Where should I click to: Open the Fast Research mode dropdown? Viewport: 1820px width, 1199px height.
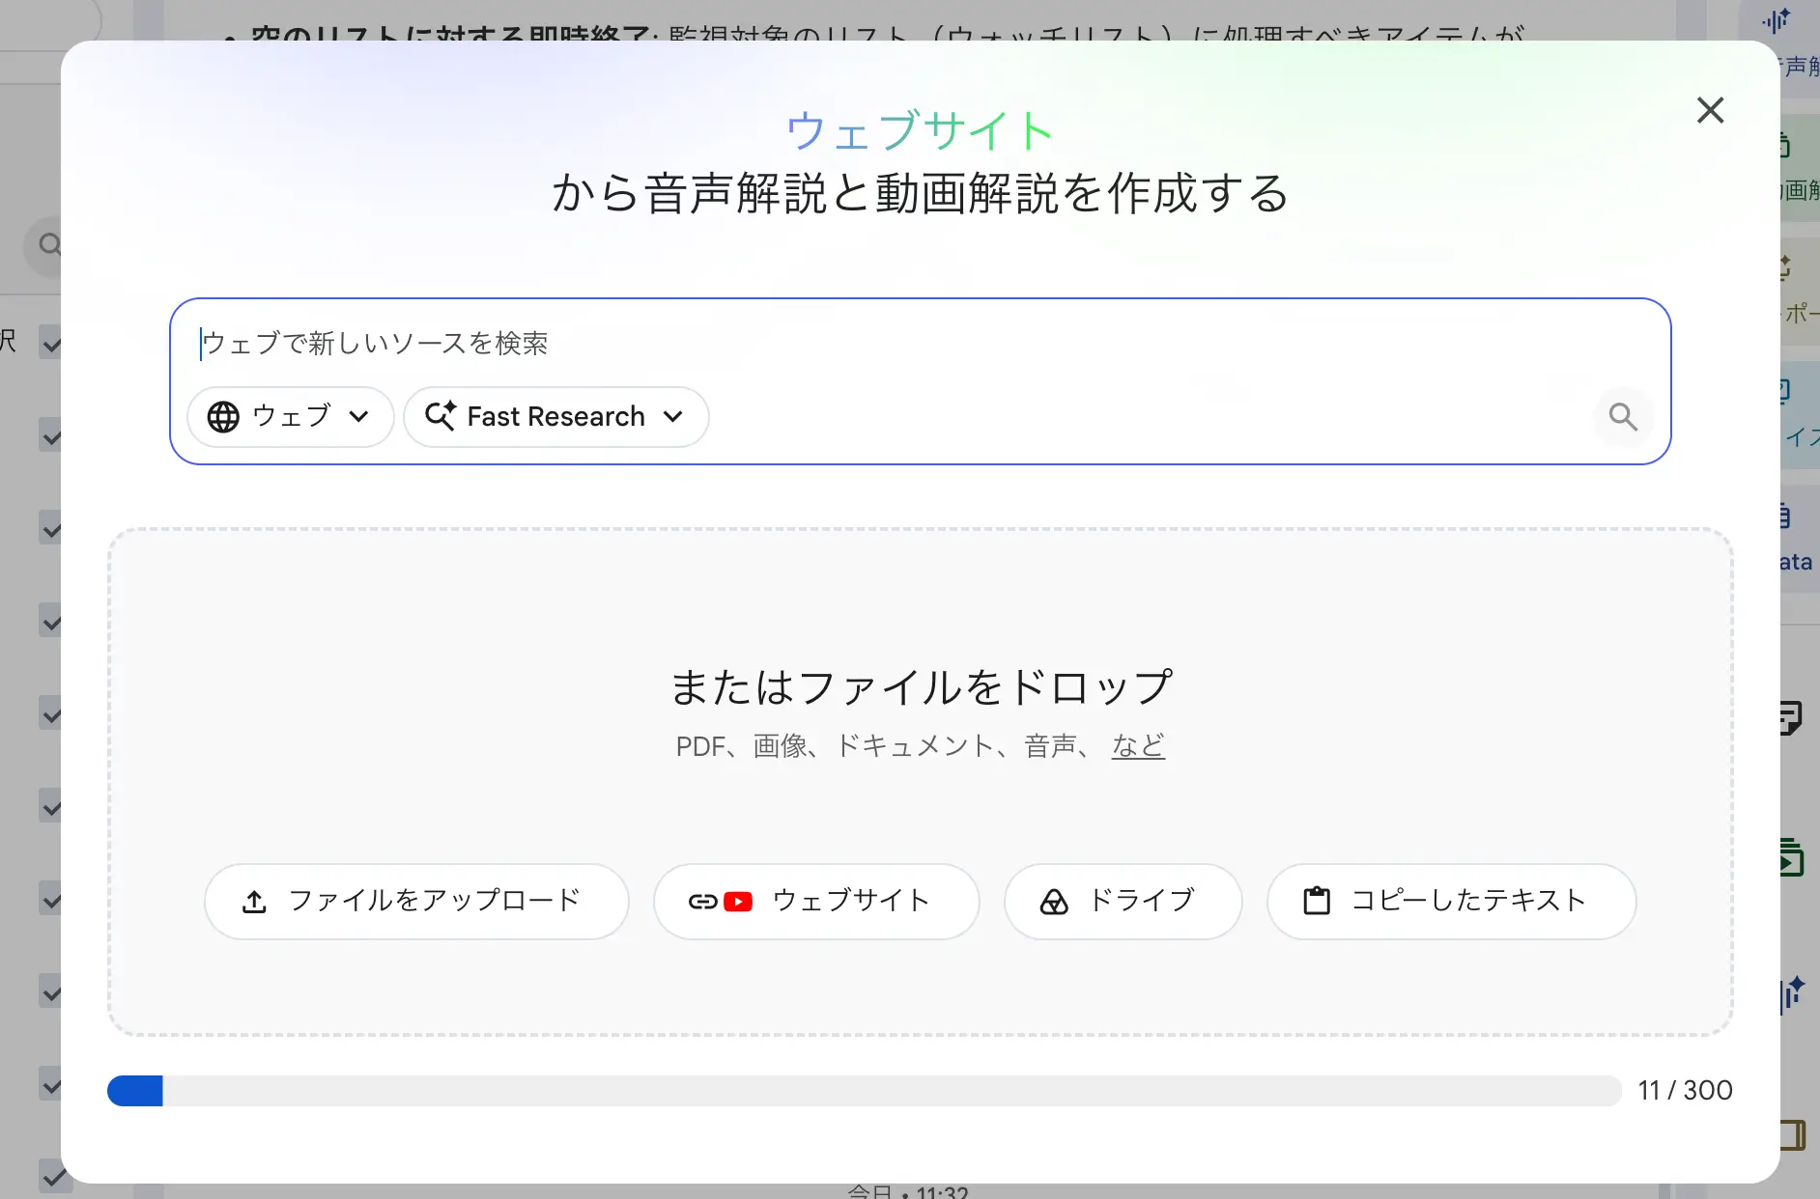tap(555, 416)
